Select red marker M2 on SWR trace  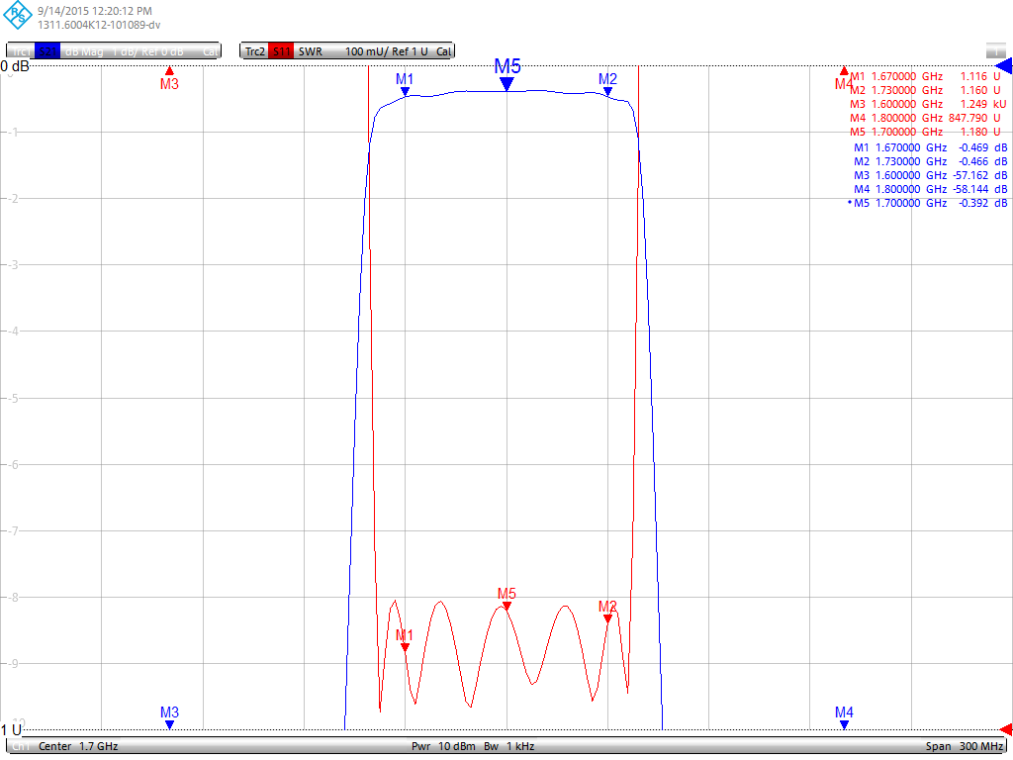coord(607,612)
